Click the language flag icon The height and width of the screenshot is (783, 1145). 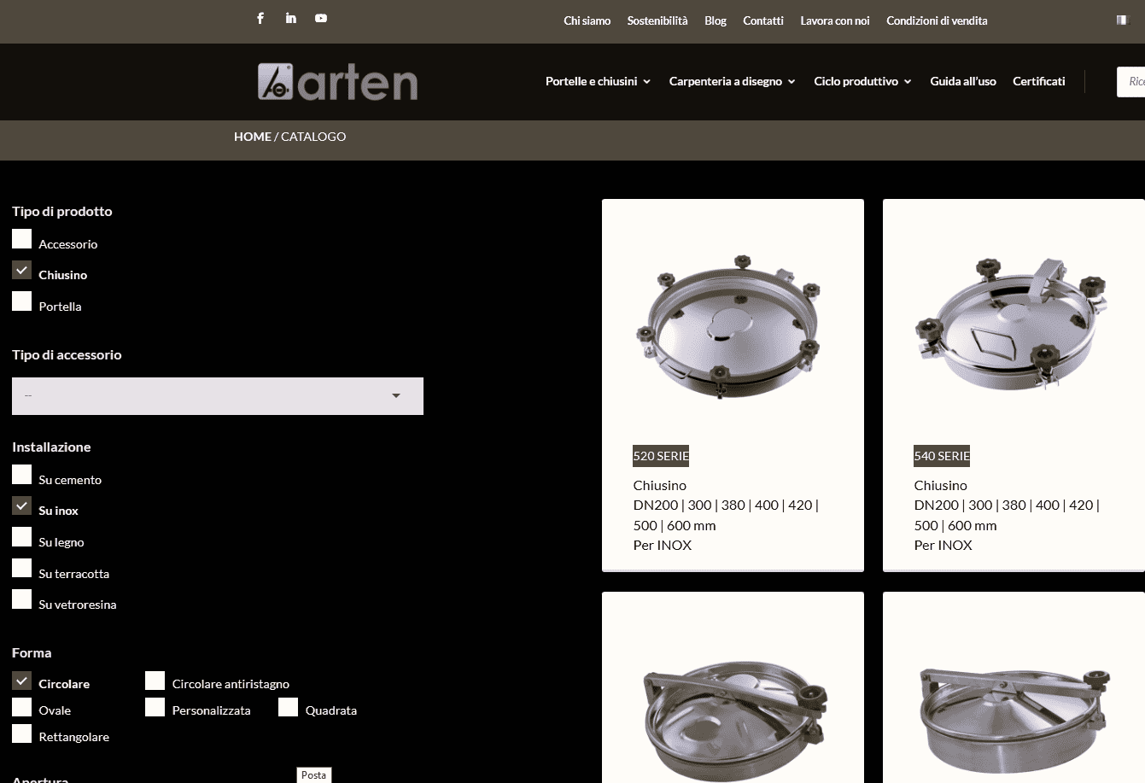point(1121,20)
